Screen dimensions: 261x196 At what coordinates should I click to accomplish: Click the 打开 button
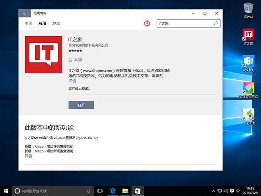tap(81, 105)
